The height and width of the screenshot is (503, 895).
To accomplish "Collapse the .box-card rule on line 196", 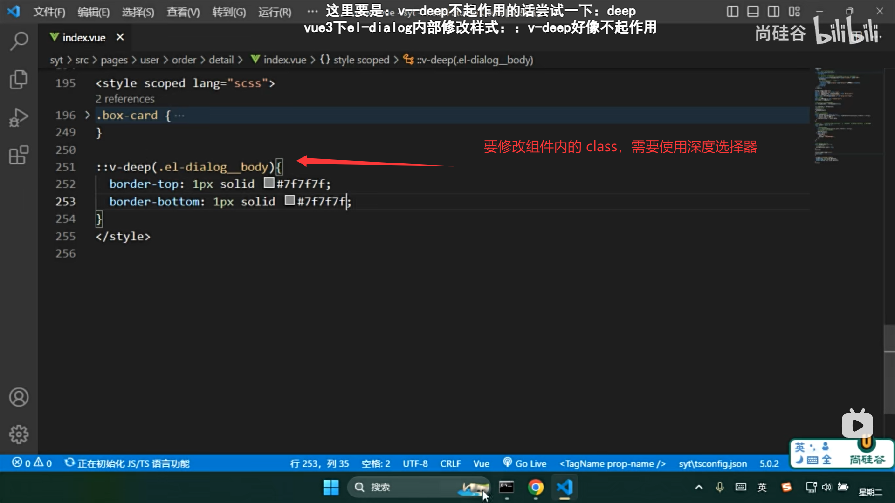I will 87,115.
